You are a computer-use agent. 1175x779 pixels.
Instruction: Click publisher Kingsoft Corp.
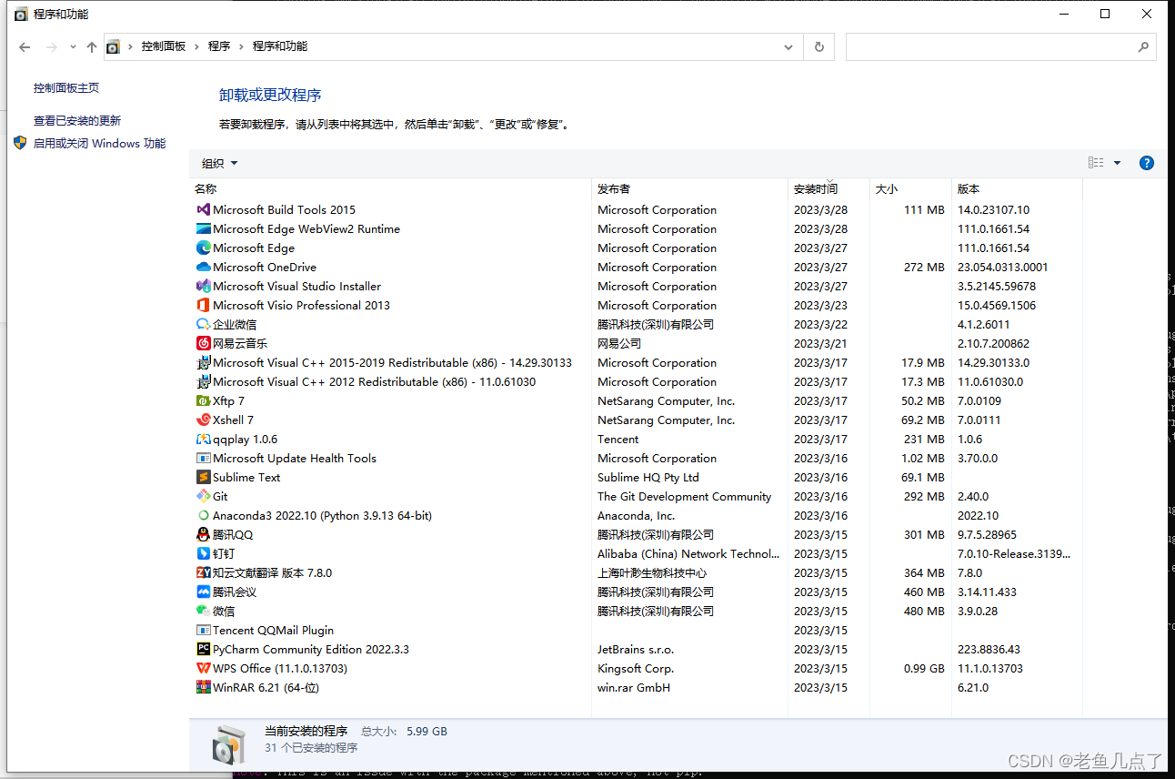pyautogui.click(x=636, y=668)
